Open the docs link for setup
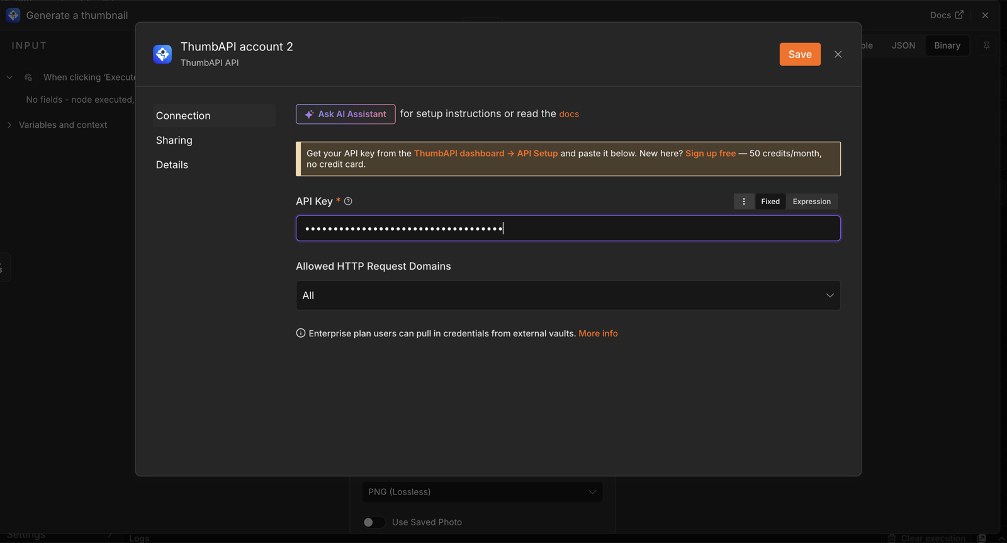Image resolution: width=1007 pixels, height=543 pixels. click(569, 114)
